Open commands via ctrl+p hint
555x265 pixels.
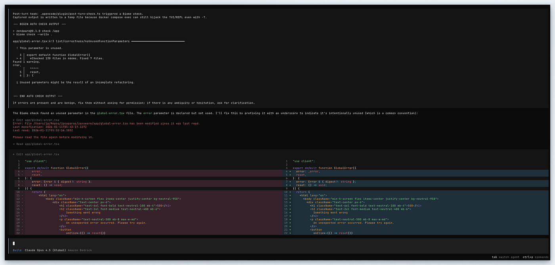536,257
